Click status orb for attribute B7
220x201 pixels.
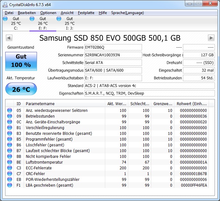pos(10,151)
